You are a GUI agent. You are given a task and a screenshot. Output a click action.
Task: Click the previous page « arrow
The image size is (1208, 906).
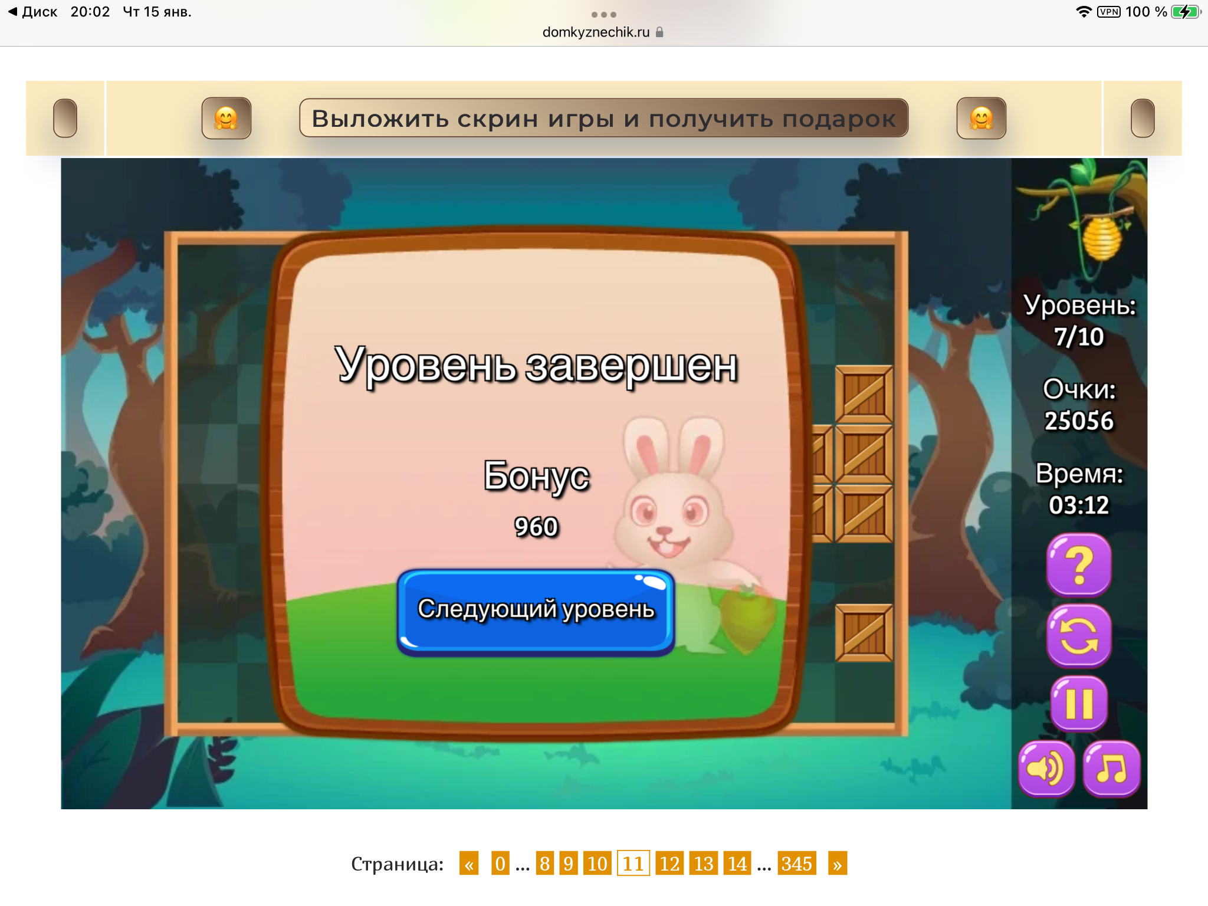click(x=469, y=864)
